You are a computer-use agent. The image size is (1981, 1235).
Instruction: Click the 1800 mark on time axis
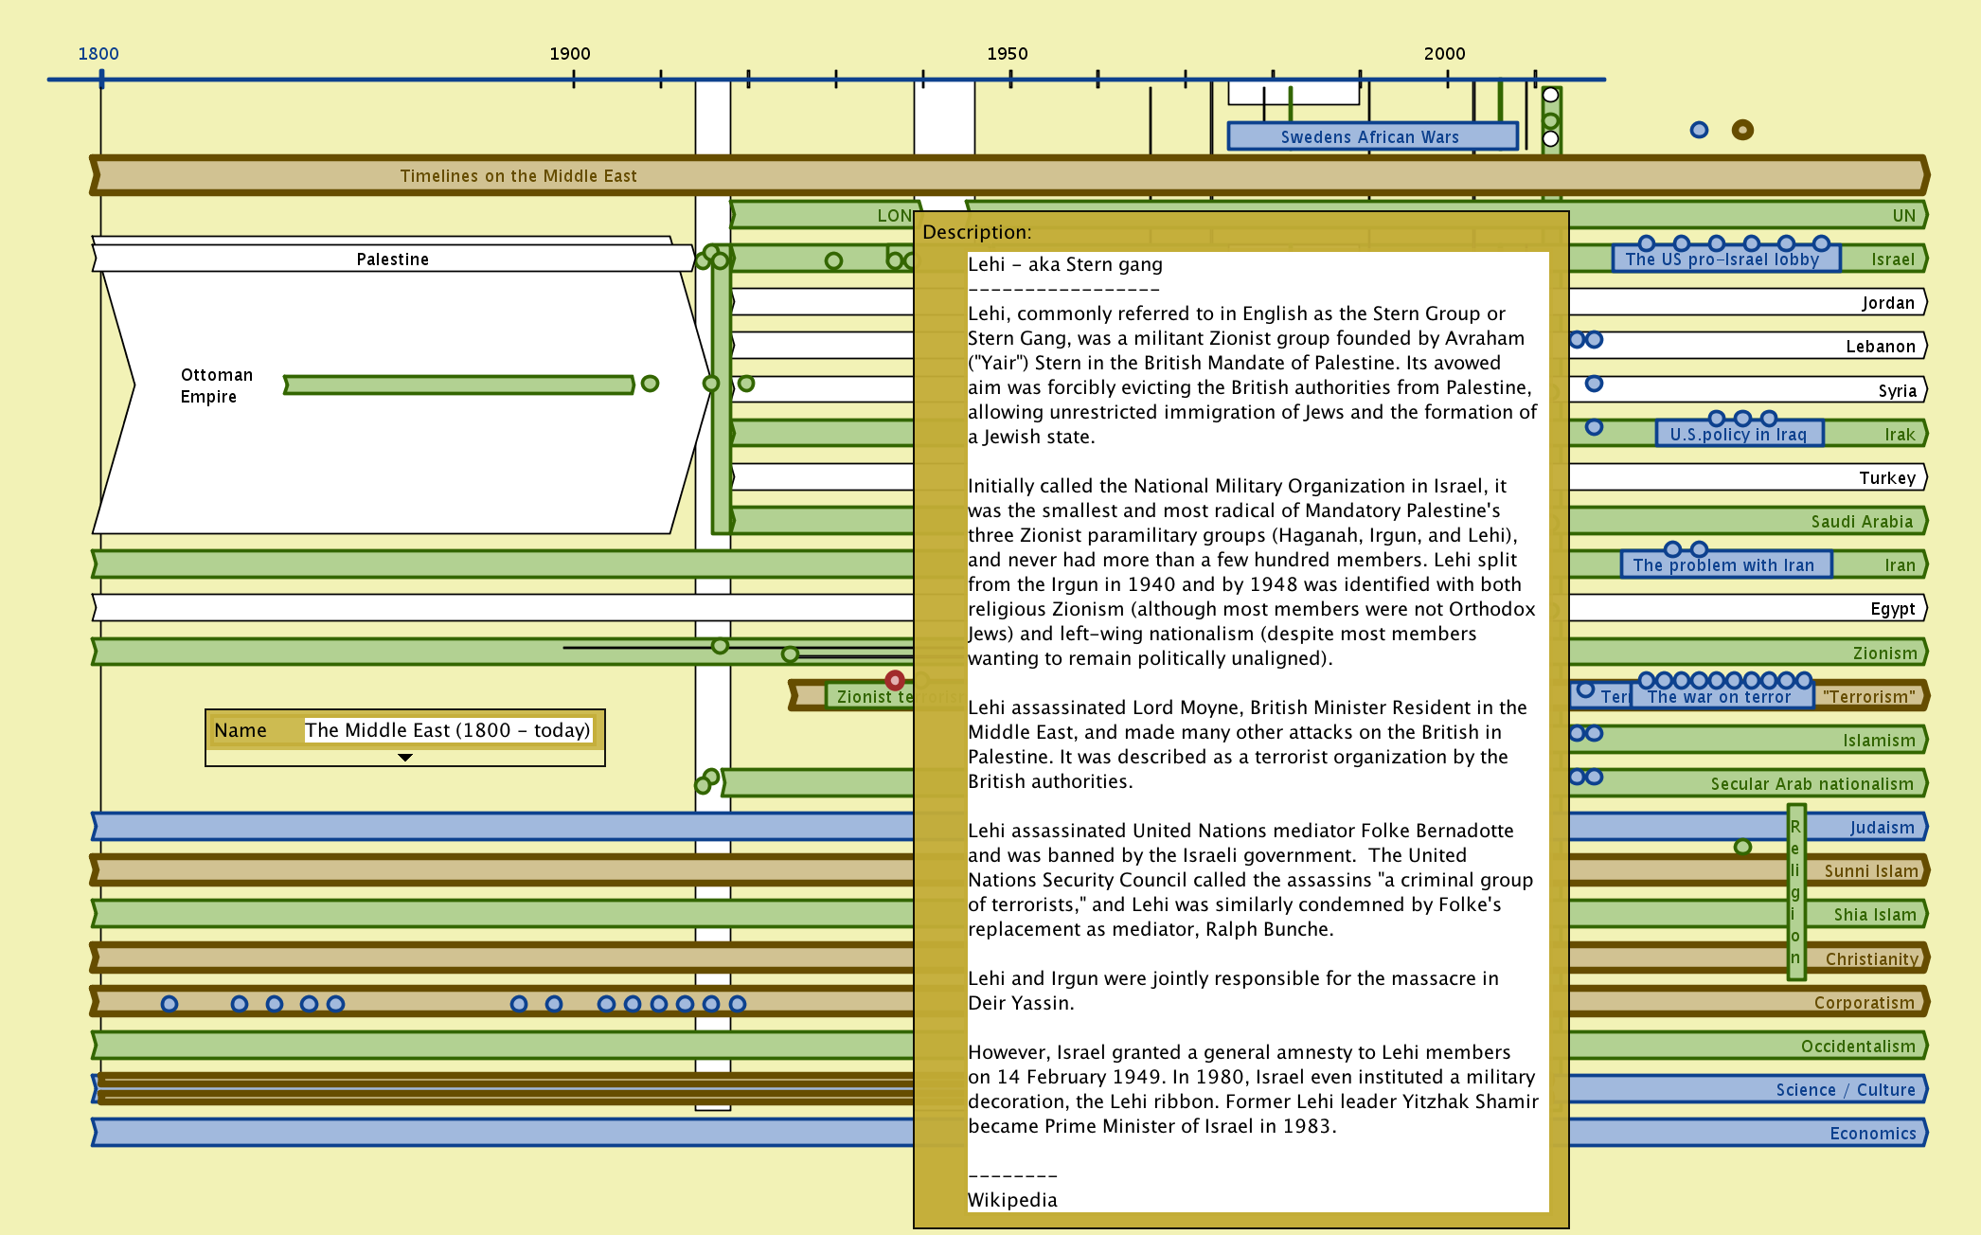pos(101,79)
